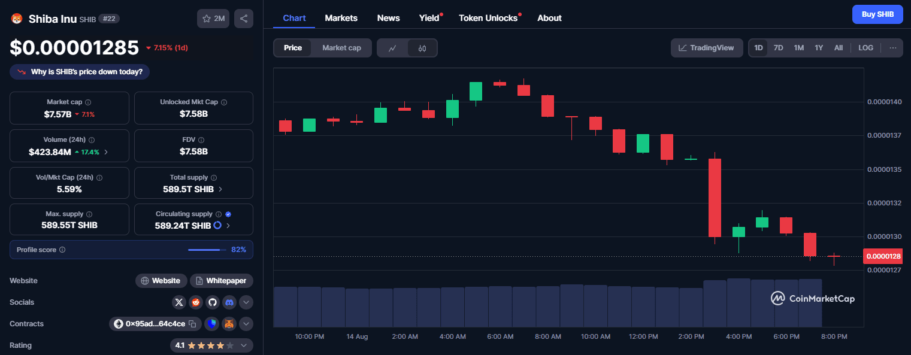
Task: Click Why is SHIB's price down today
Action: (80, 72)
